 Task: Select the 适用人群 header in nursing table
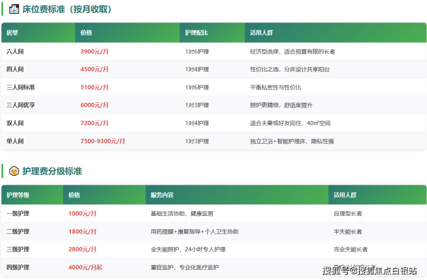coord(345,195)
